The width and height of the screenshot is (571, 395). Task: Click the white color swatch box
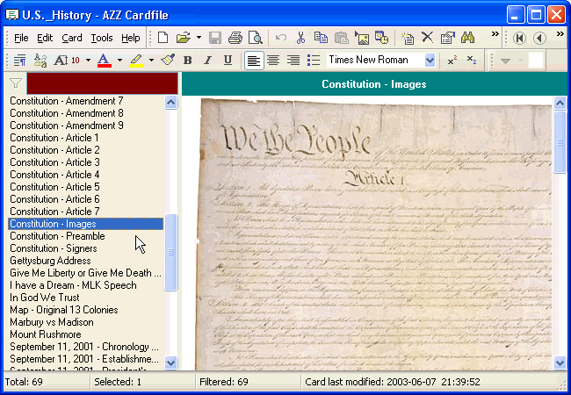pos(536,61)
